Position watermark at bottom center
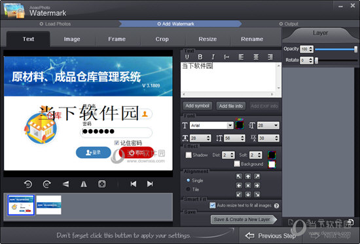The image size is (360, 244). [248, 195]
